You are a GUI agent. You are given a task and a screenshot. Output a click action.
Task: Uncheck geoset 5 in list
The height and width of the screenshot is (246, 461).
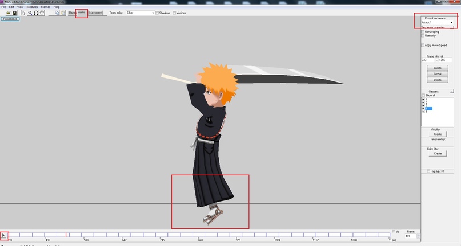click(423, 112)
